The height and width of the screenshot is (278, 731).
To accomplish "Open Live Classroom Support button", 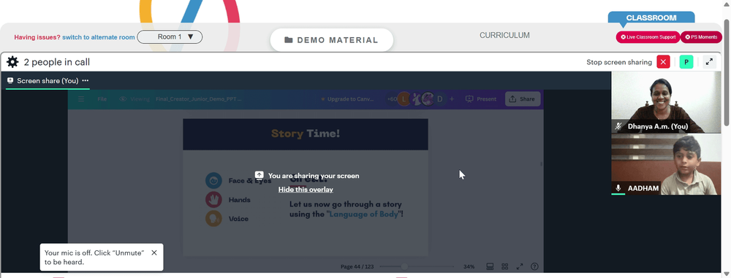I will click(x=648, y=37).
